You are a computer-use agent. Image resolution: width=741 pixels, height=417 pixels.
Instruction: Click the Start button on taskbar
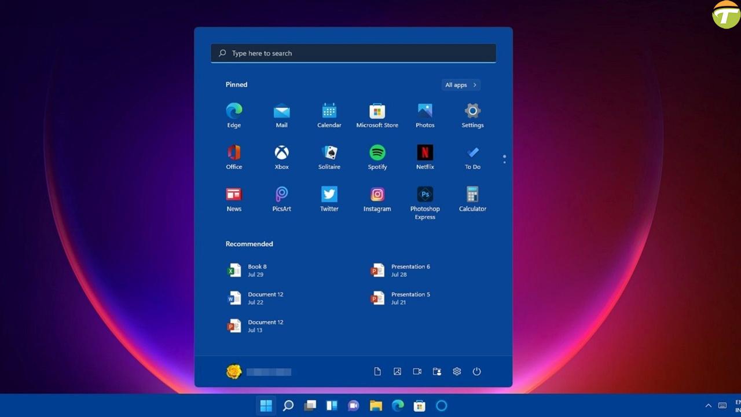[x=266, y=406]
